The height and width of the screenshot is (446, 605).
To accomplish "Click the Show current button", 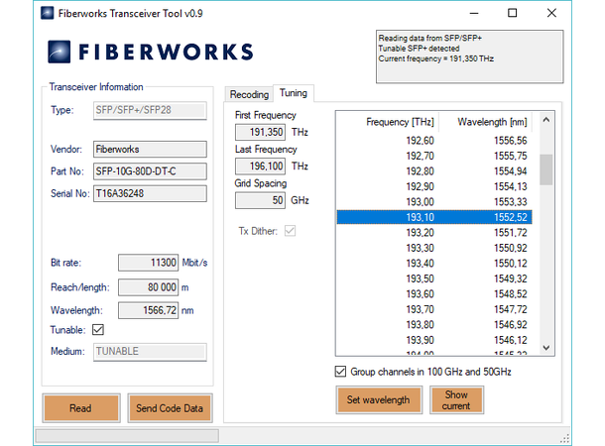I will click(x=456, y=399).
